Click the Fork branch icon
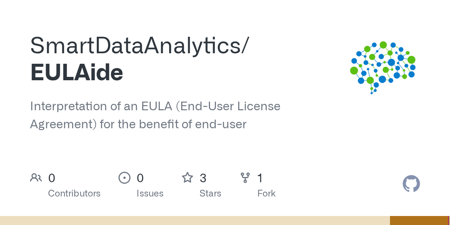 coord(245,178)
